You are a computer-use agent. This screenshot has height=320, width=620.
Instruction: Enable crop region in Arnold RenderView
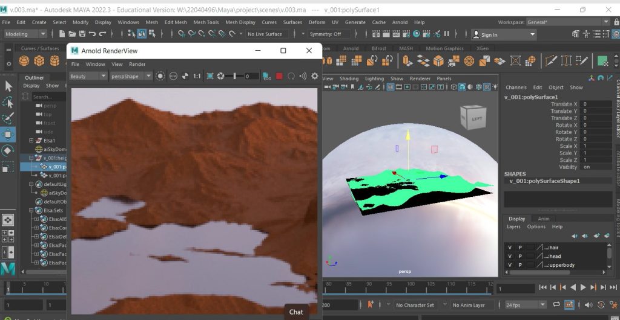(x=210, y=76)
